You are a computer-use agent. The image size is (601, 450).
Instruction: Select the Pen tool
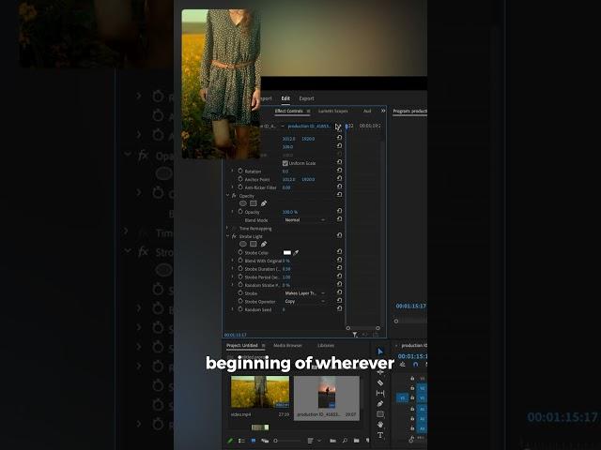(x=380, y=403)
